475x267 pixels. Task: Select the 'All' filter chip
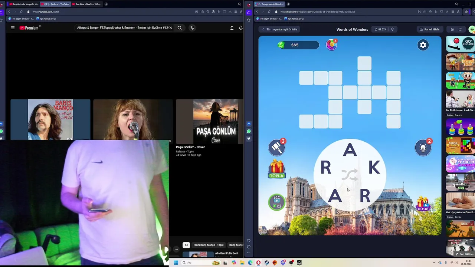pos(186,245)
